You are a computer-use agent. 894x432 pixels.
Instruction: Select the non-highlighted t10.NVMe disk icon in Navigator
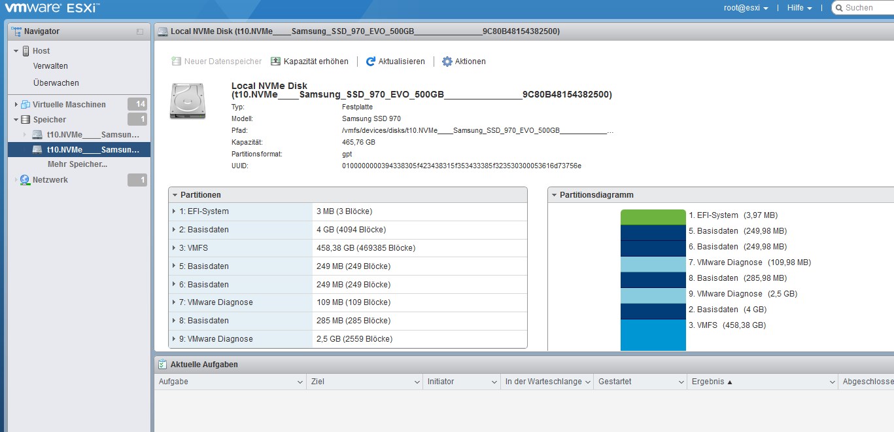[37, 135]
